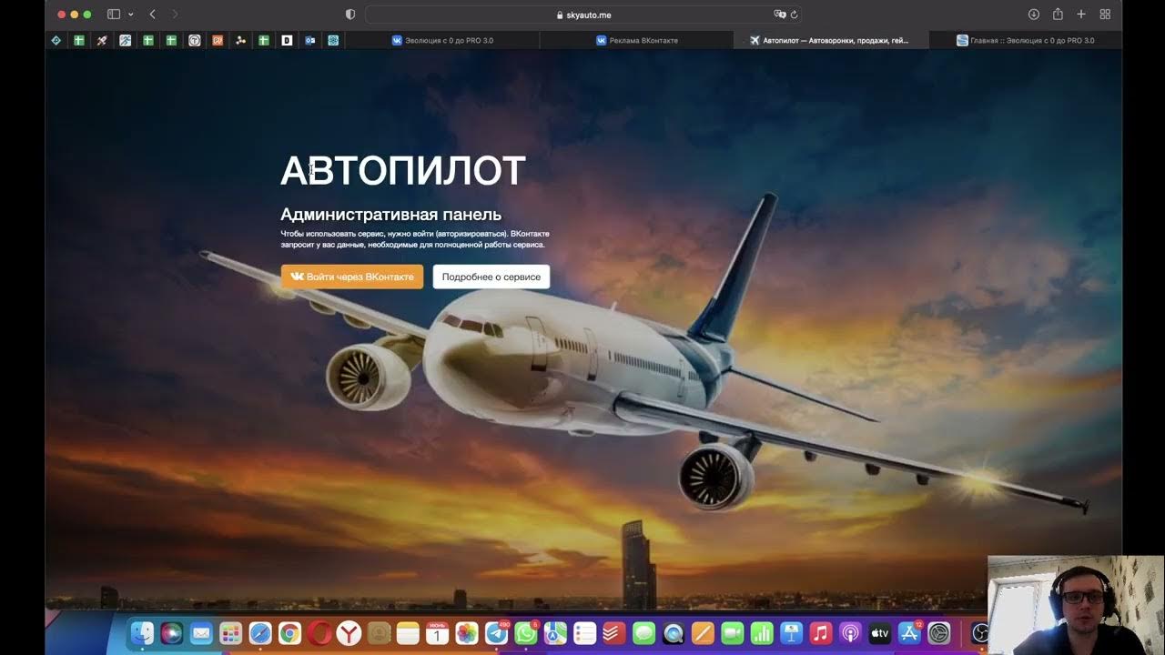Switch to 'Главная :: Эволюция' tab
Screen dimensions: 1165x655
(x=1026, y=40)
